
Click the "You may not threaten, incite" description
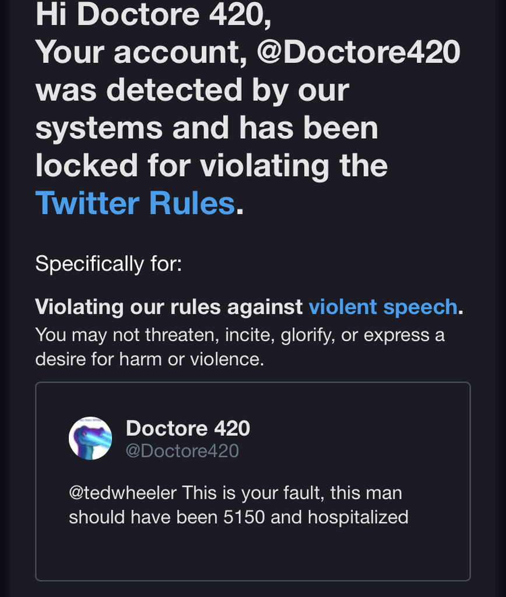tap(240, 335)
